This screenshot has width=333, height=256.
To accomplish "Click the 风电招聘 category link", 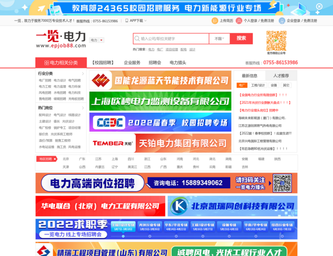I will 45,93.
